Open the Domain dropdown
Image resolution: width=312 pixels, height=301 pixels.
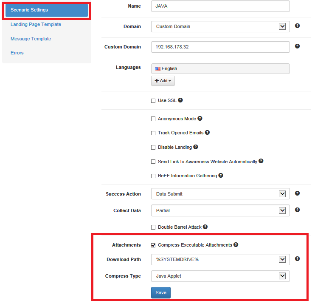point(220,26)
